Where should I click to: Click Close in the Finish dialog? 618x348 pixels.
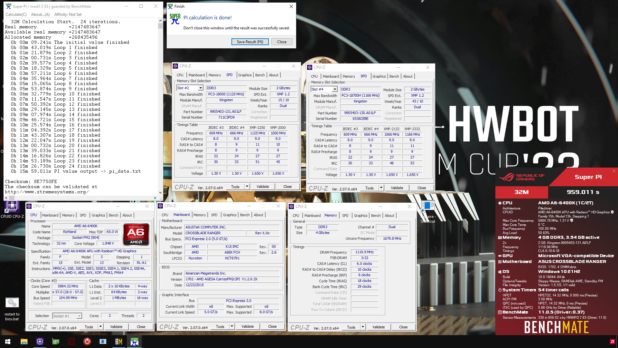click(x=282, y=42)
